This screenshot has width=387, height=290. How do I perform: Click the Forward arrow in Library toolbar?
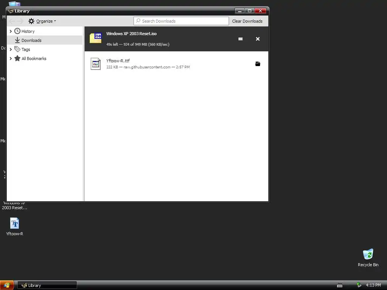[x=20, y=21]
